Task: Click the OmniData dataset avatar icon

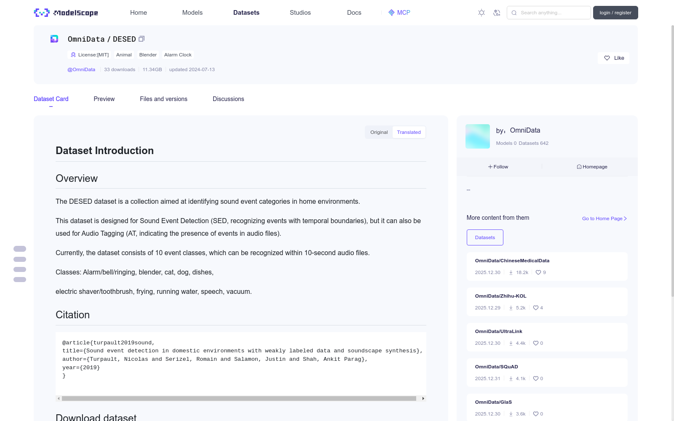Action: [54, 39]
